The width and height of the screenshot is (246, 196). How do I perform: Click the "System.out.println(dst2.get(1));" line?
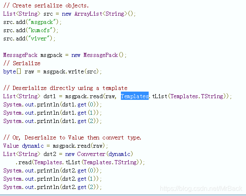[53, 179]
